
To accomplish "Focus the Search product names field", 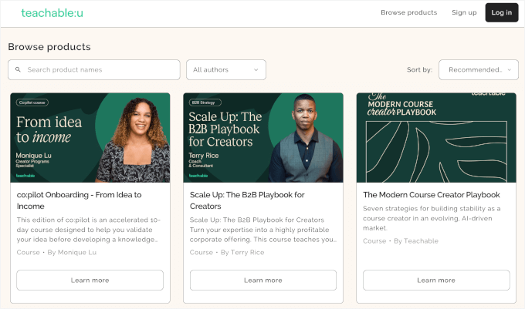I will coord(100,69).
